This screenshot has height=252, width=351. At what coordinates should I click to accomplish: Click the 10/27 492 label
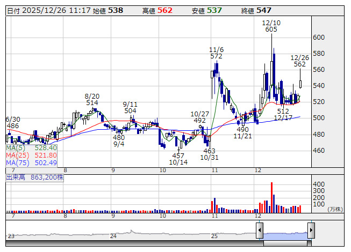pyautogui.click(x=199, y=117)
